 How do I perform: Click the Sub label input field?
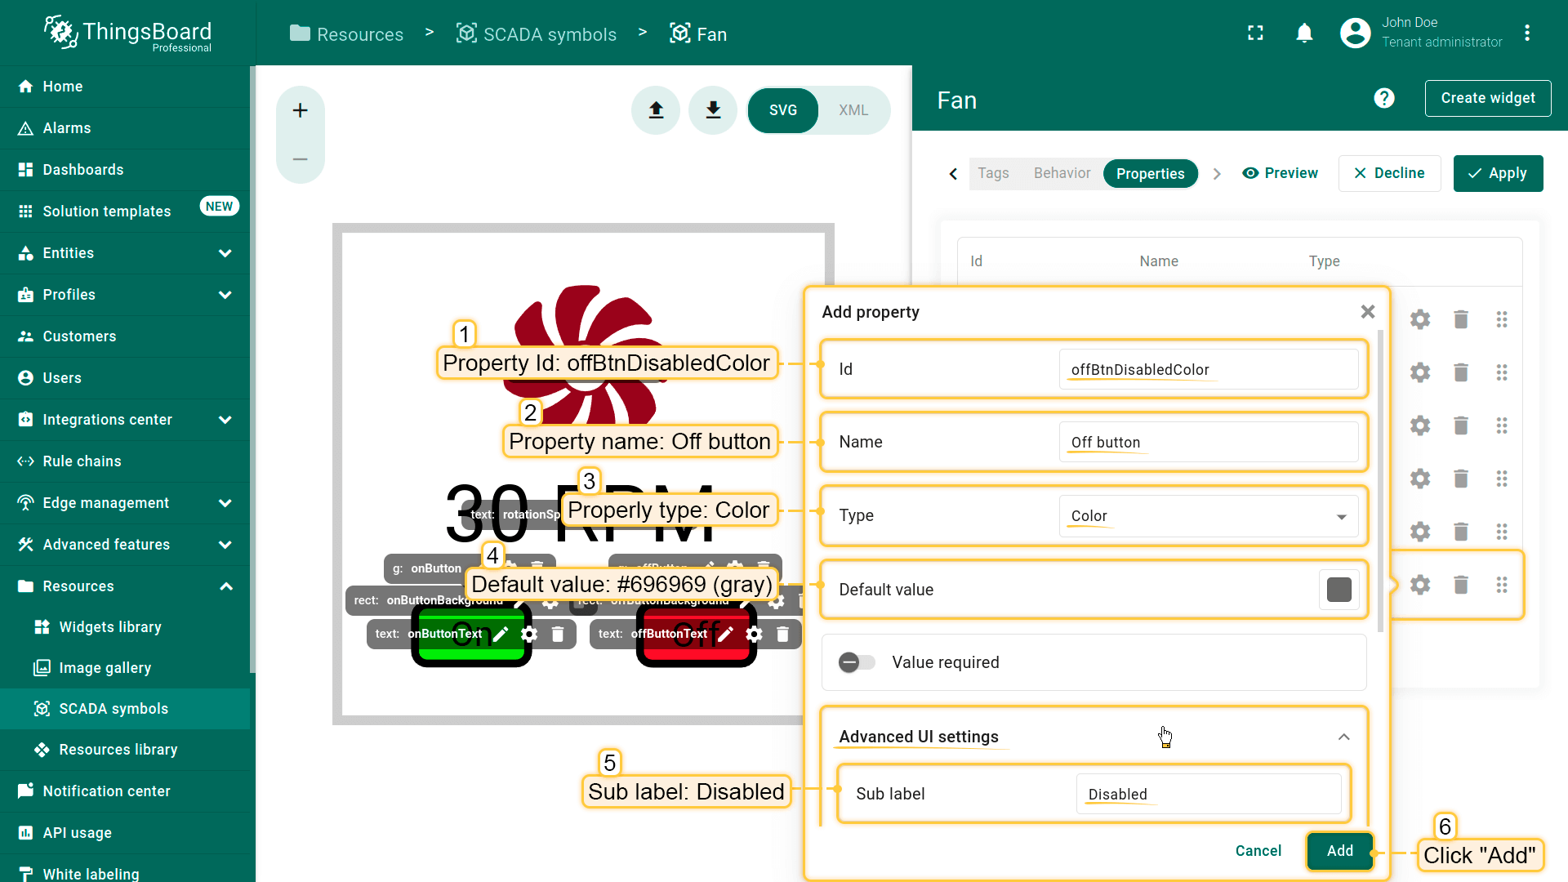tap(1208, 795)
